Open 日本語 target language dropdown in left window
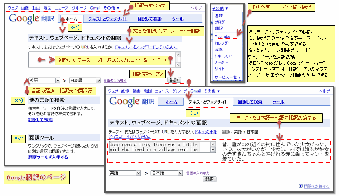This screenshot has width=339, height=196. [x=85, y=81]
